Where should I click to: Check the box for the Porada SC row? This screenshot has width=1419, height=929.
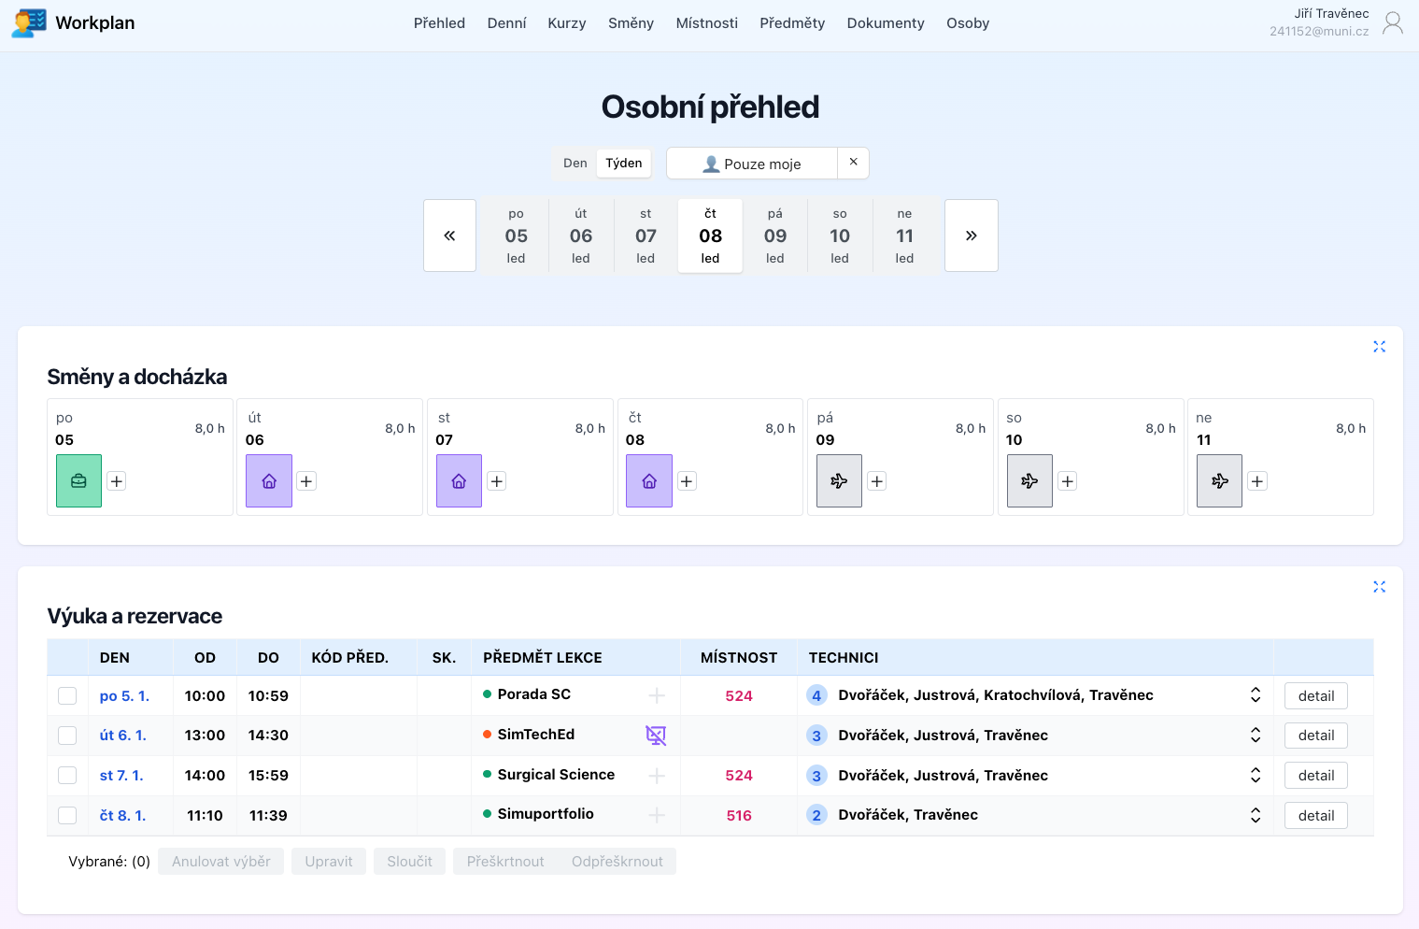(x=67, y=696)
